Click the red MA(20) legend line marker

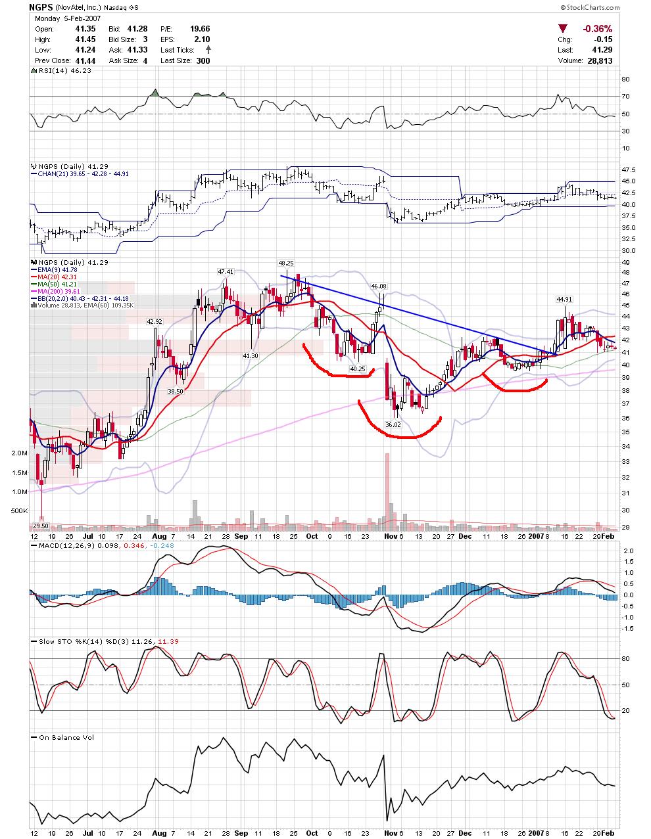tap(34, 277)
